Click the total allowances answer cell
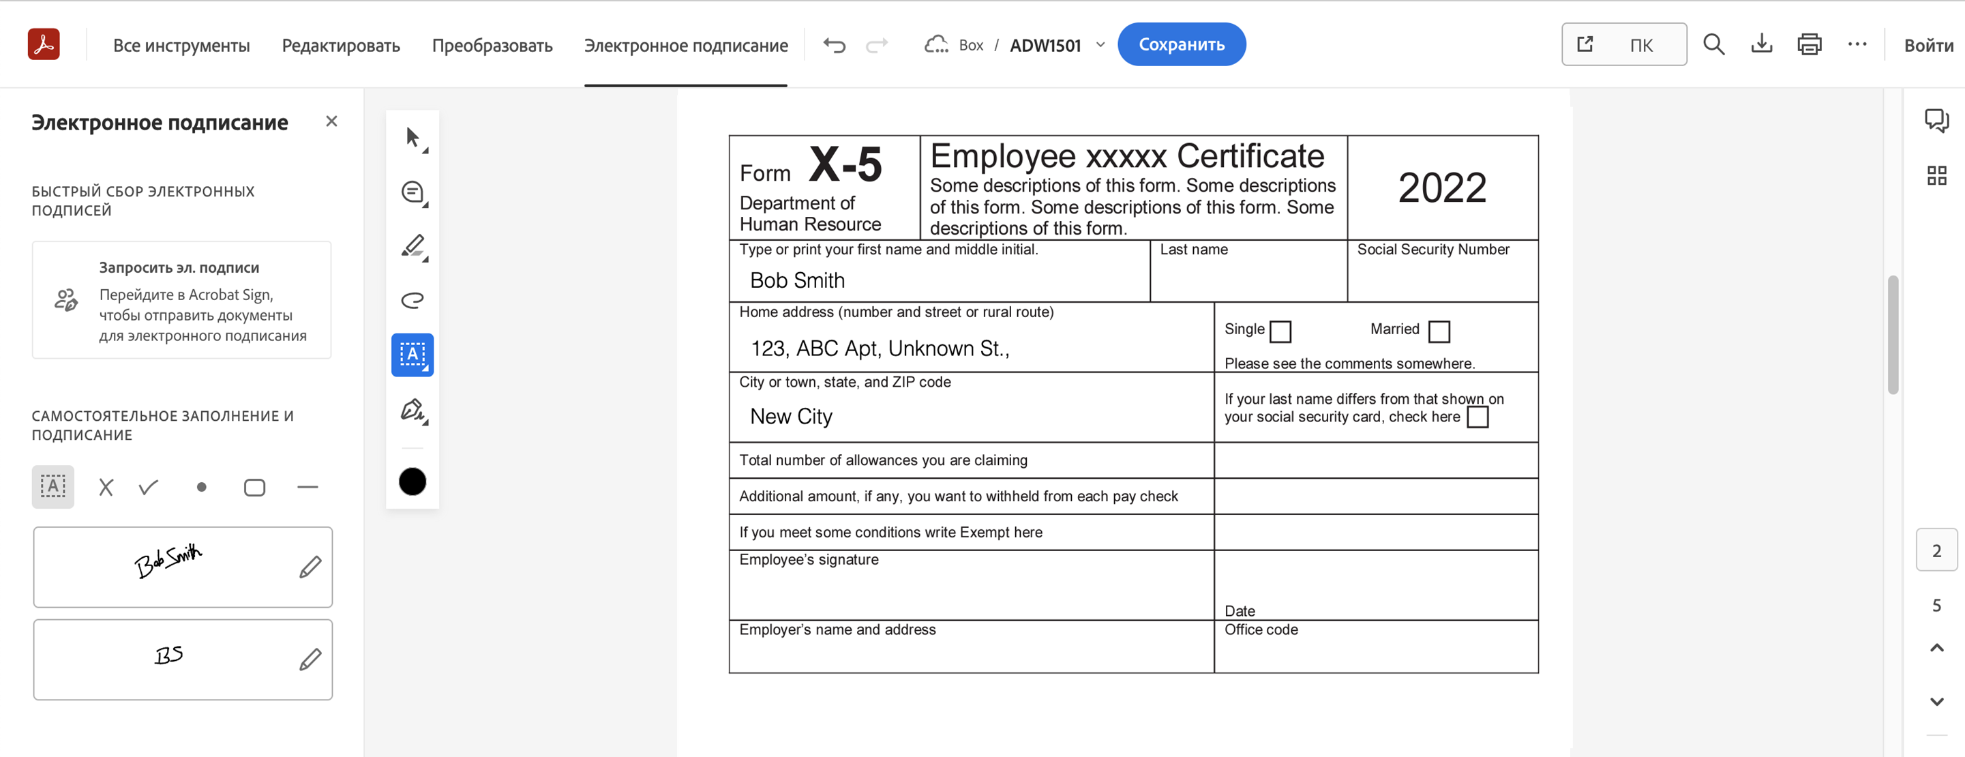This screenshot has width=1965, height=757. 1376,460
